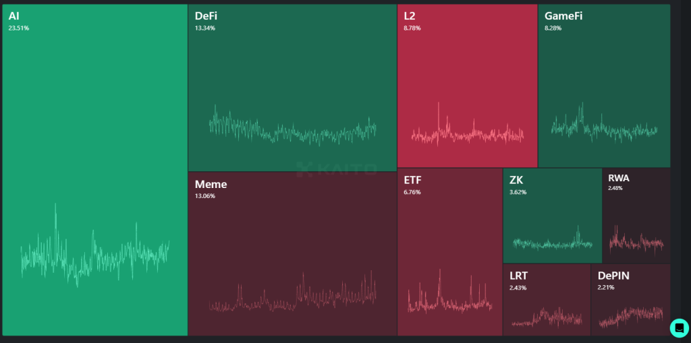
Task: Open the LRT category heading
Action: pyautogui.click(x=518, y=276)
